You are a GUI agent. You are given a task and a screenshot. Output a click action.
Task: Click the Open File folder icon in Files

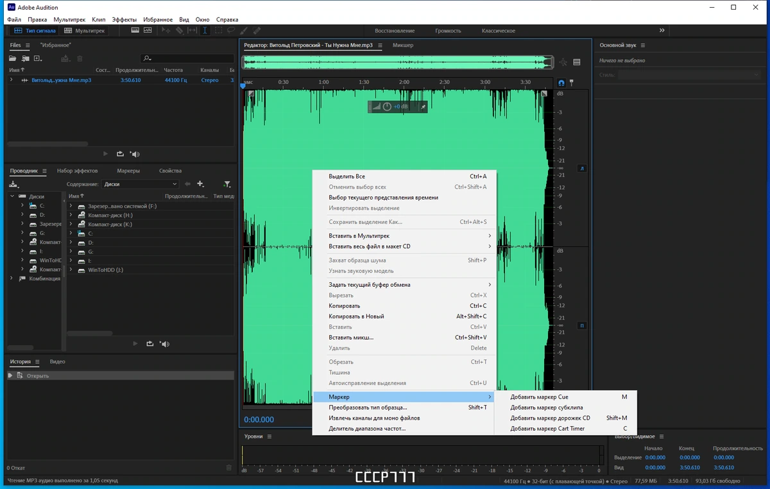[12, 58]
